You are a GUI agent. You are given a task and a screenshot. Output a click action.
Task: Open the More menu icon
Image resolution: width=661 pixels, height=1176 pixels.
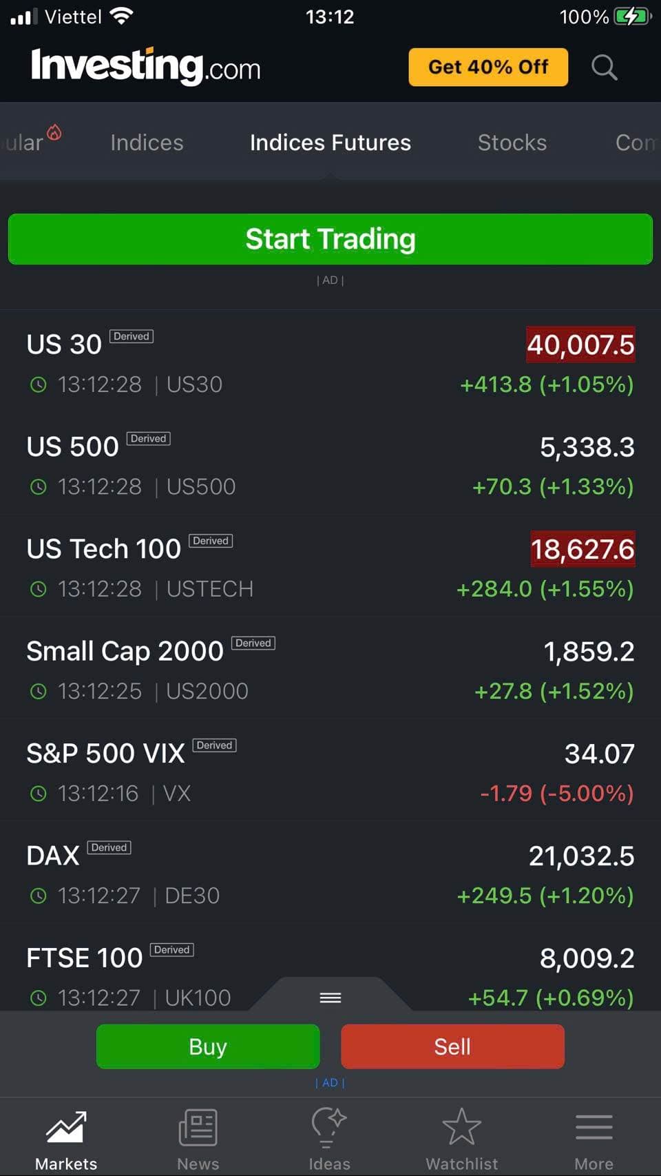point(594,1128)
